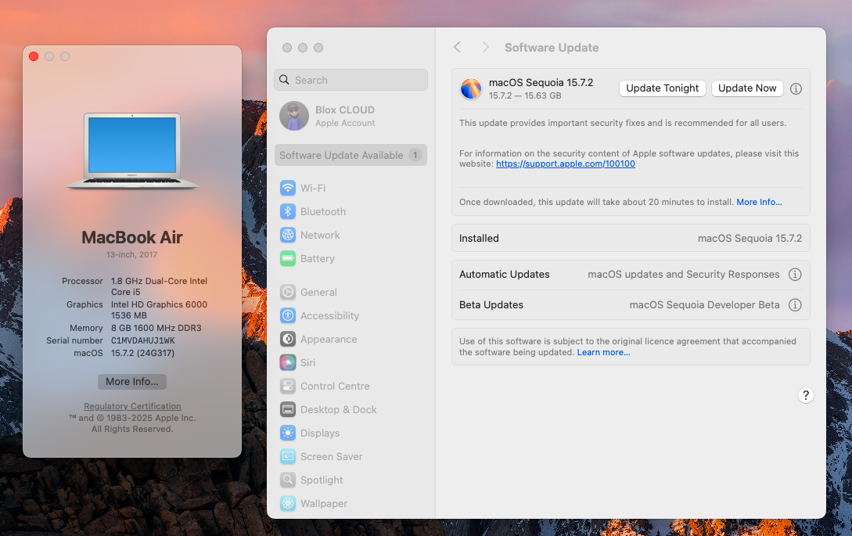Click Update Now button
Screen dimensions: 852x536
click(x=747, y=88)
